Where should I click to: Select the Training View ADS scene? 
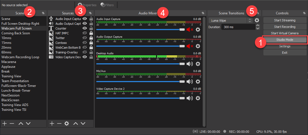pos(15,105)
